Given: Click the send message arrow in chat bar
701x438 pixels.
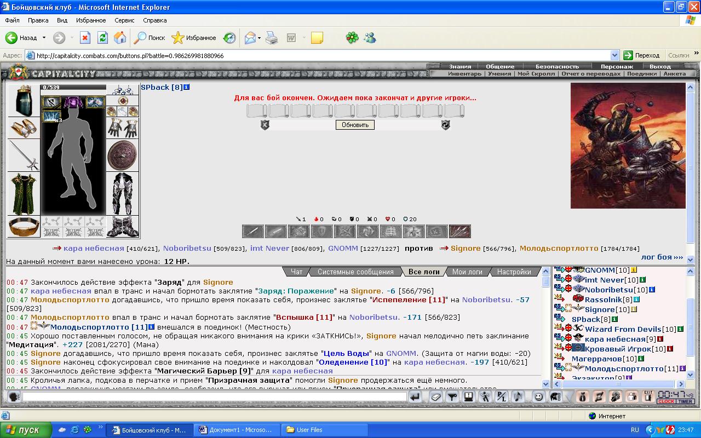Looking at the screenshot, I should coord(416,397).
